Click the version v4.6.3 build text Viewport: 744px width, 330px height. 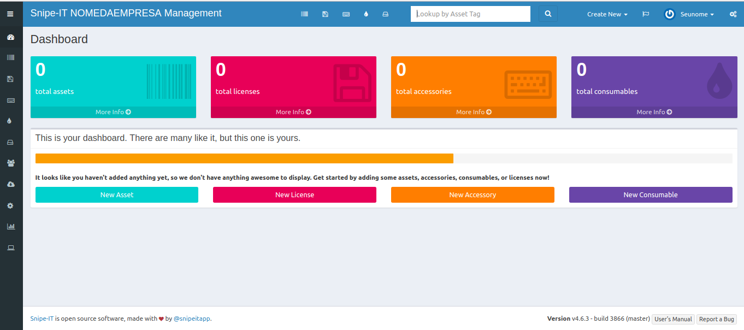[x=598, y=319]
